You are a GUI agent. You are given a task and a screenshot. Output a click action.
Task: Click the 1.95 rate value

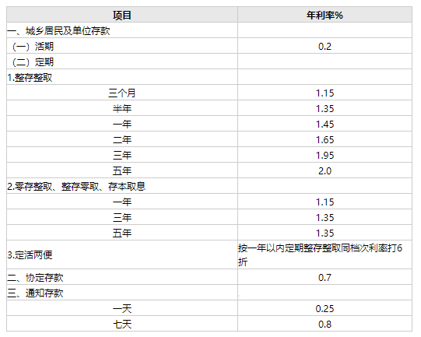pyautogui.click(x=325, y=155)
